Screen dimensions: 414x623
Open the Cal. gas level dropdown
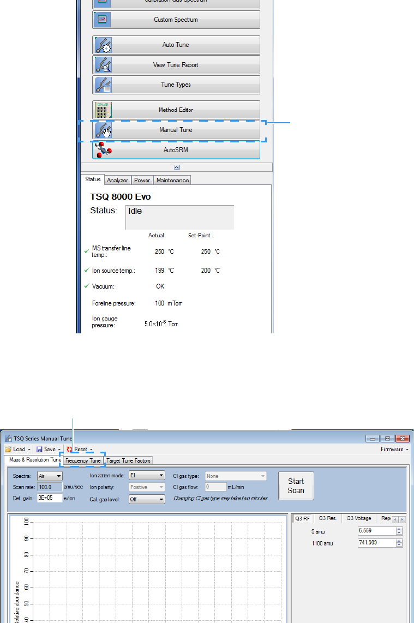click(147, 499)
